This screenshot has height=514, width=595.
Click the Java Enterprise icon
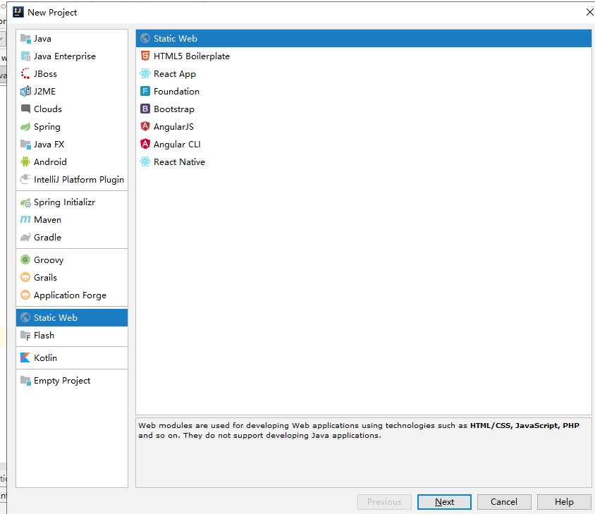coord(25,56)
